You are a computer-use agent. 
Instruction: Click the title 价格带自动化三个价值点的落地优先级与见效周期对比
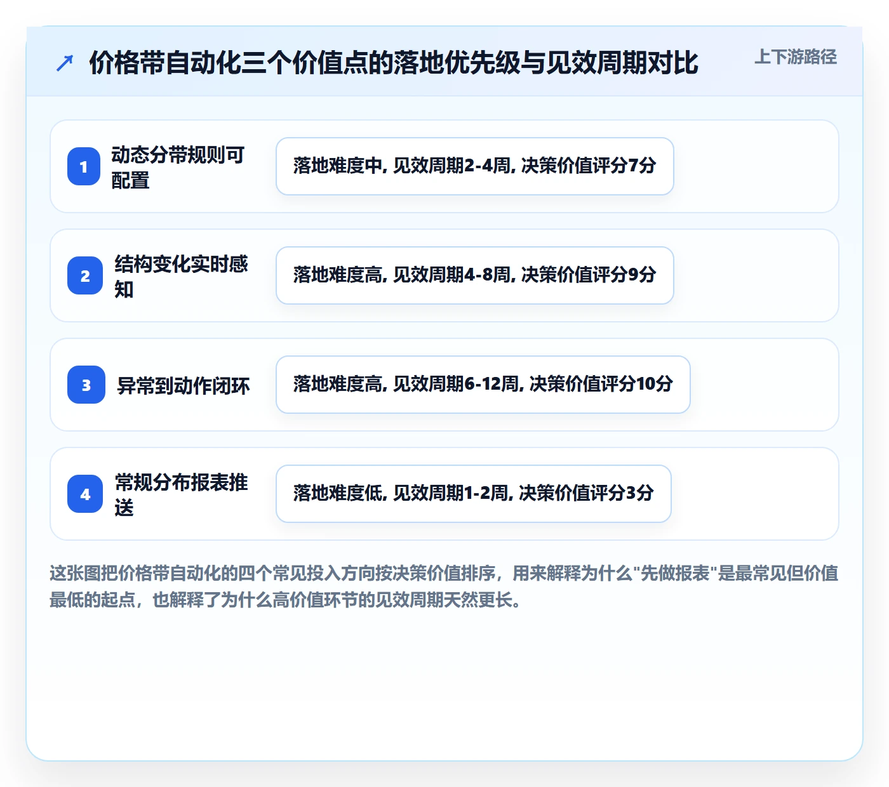[394, 63]
